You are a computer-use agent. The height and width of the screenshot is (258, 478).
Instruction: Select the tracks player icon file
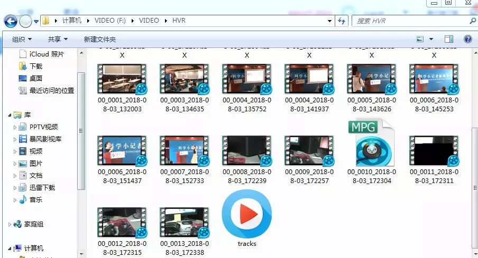pos(247,218)
